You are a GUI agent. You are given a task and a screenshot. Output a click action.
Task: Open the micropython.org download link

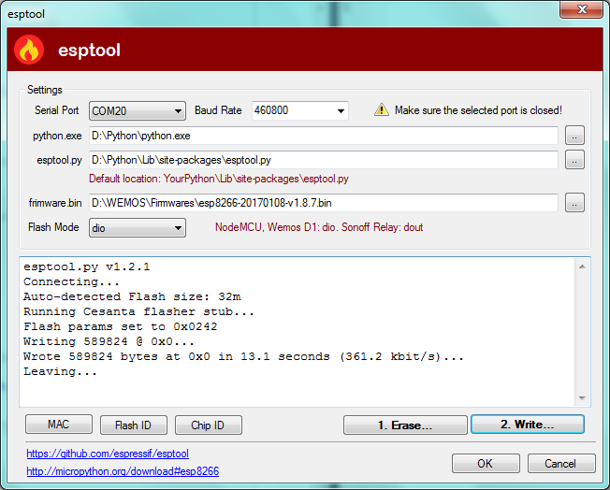pyautogui.click(x=123, y=471)
